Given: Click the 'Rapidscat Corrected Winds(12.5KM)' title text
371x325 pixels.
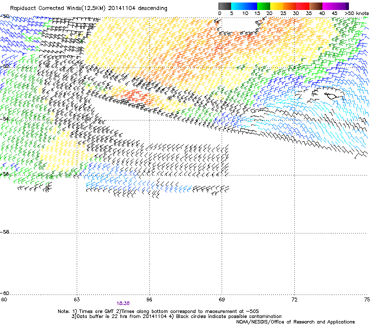Looking at the screenshot, I should (58, 8).
